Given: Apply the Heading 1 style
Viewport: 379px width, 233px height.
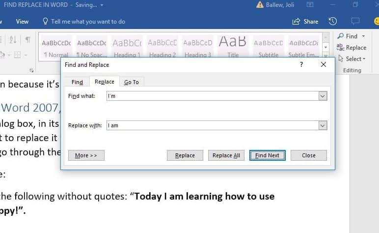Looking at the screenshot, I should [x=127, y=48].
